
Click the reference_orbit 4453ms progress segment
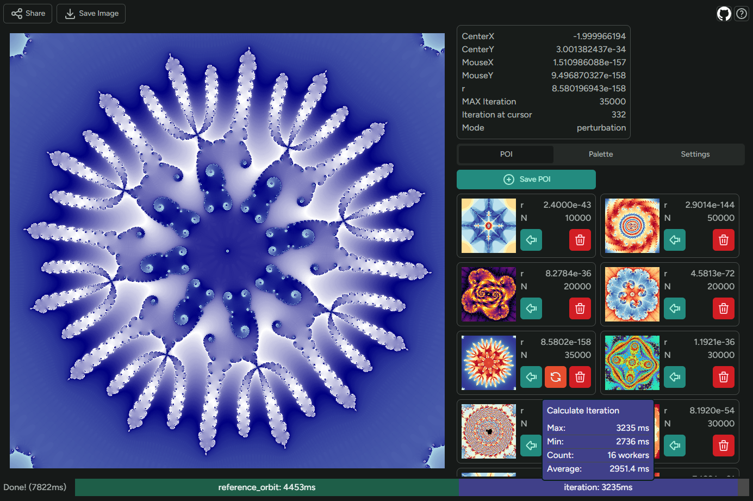click(266, 487)
